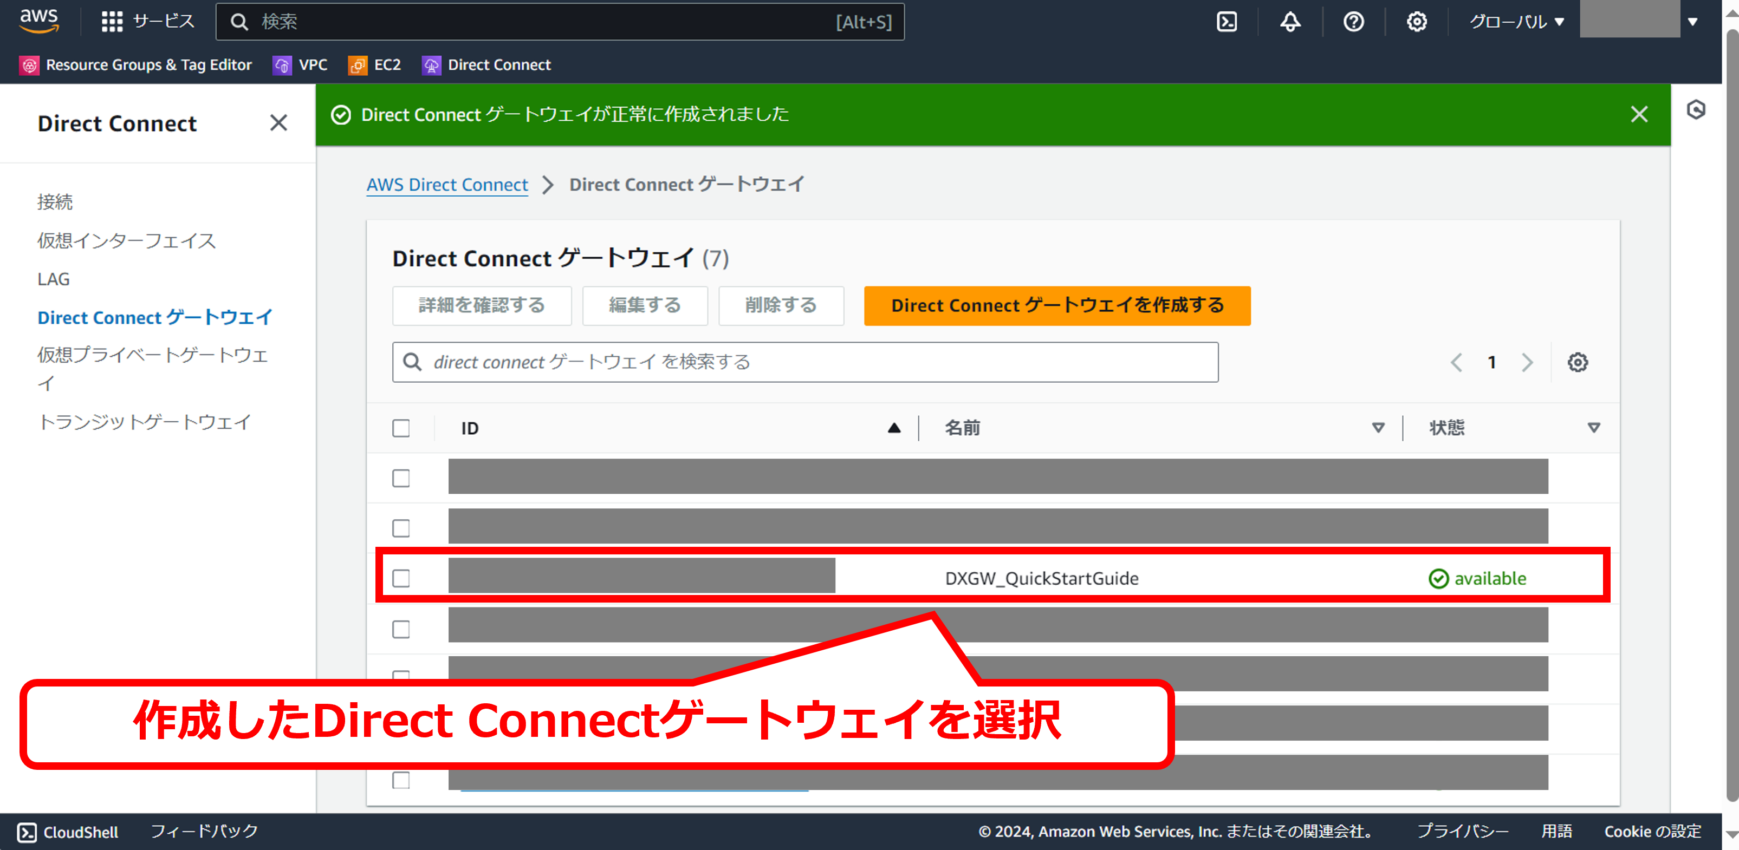The width and height of the screenshot is (1739, 850).
Task: Sort by 名前 column arrow
Action: coord(1378,428)
